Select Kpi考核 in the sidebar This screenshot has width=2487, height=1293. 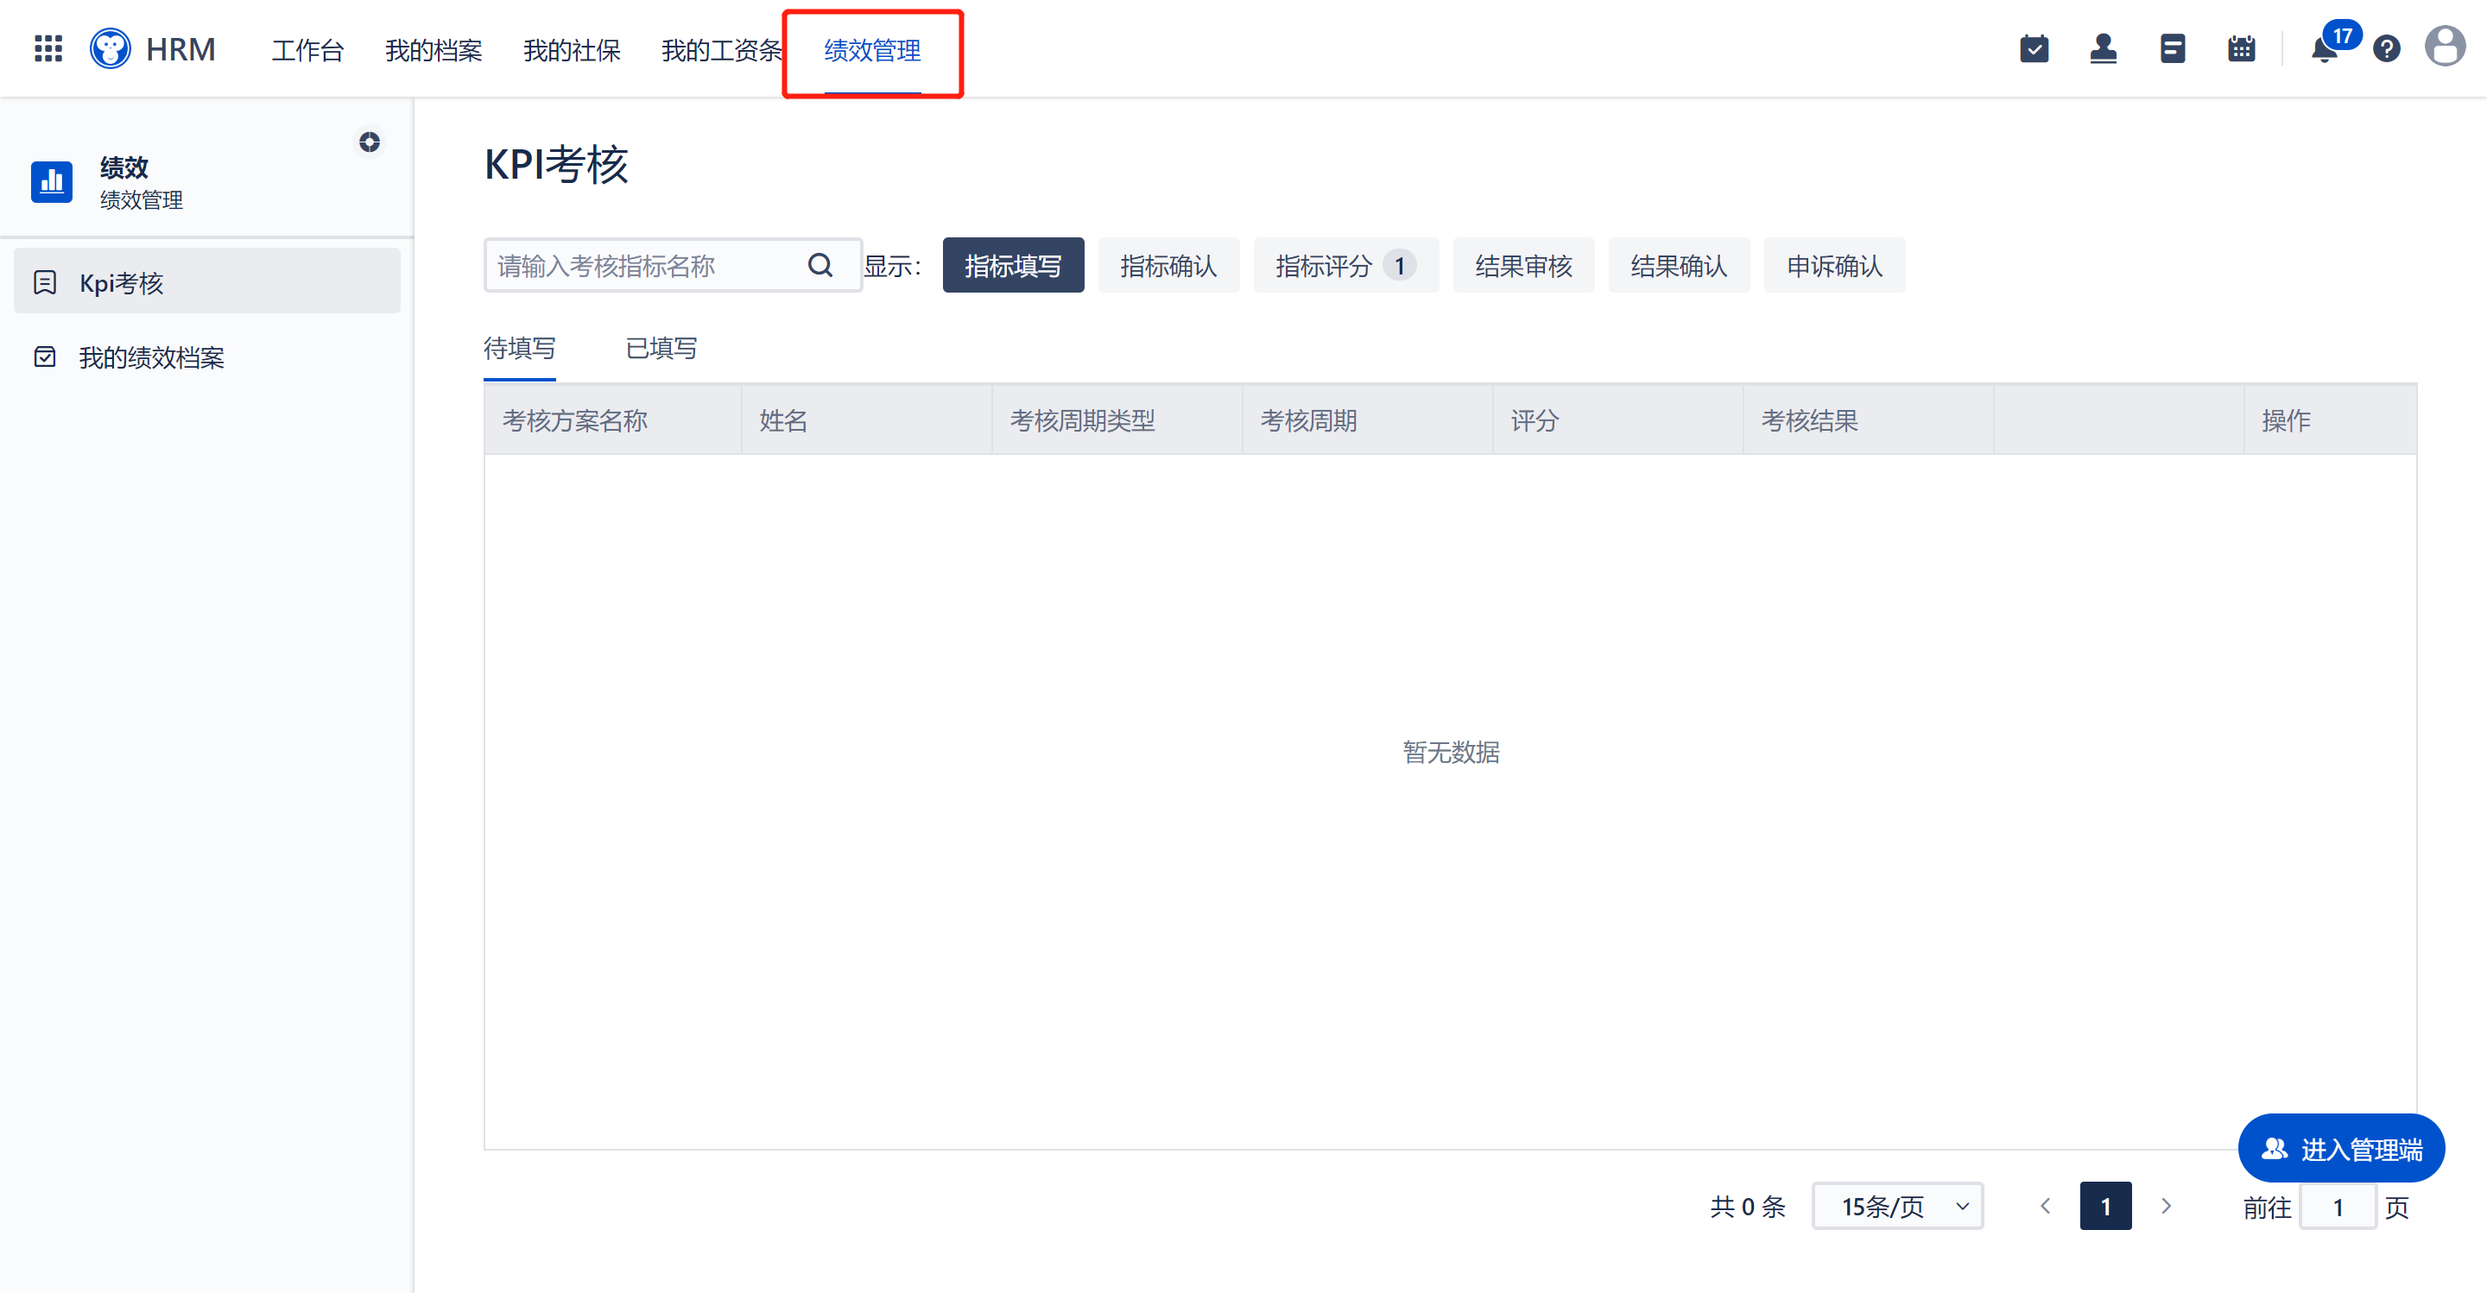click(x=206, y=281)
